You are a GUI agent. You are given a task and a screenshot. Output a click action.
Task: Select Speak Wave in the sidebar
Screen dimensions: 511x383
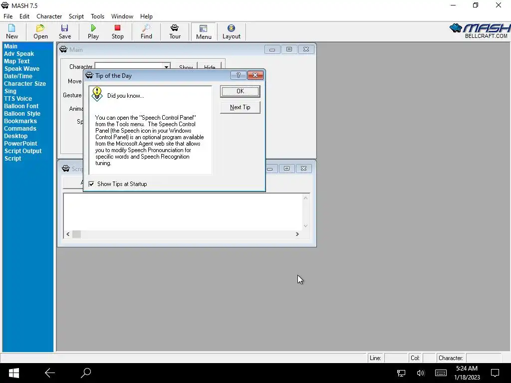click(x=22, y=69)
